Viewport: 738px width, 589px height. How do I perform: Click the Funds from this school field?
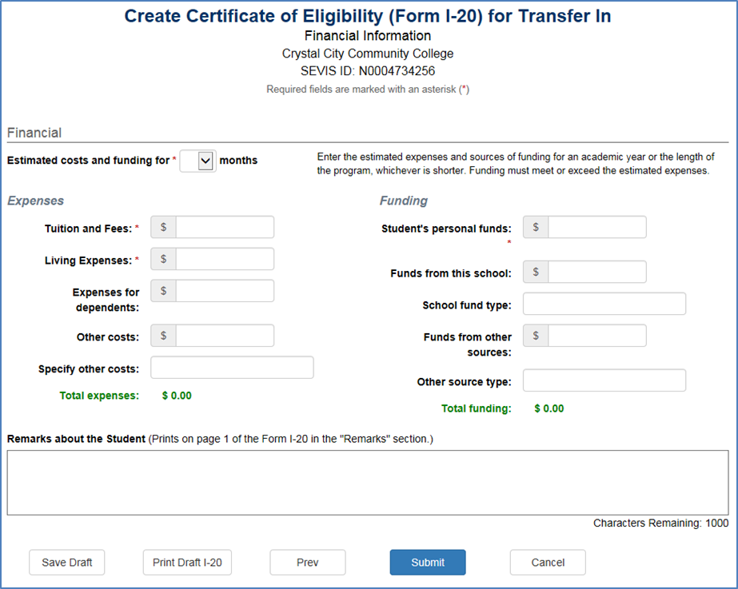[x=596, y=272]
